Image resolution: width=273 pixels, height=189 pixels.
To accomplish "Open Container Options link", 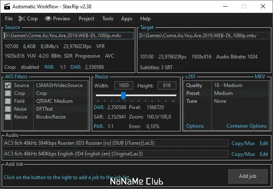I will [x=246, y=126].
